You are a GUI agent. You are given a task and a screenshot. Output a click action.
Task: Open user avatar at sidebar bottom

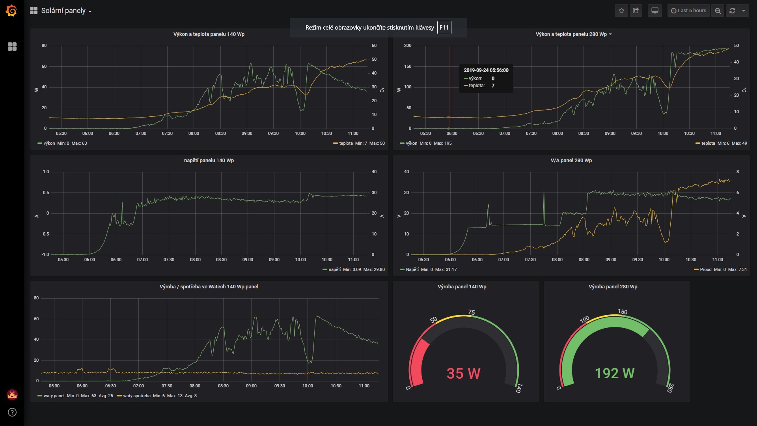12,394
